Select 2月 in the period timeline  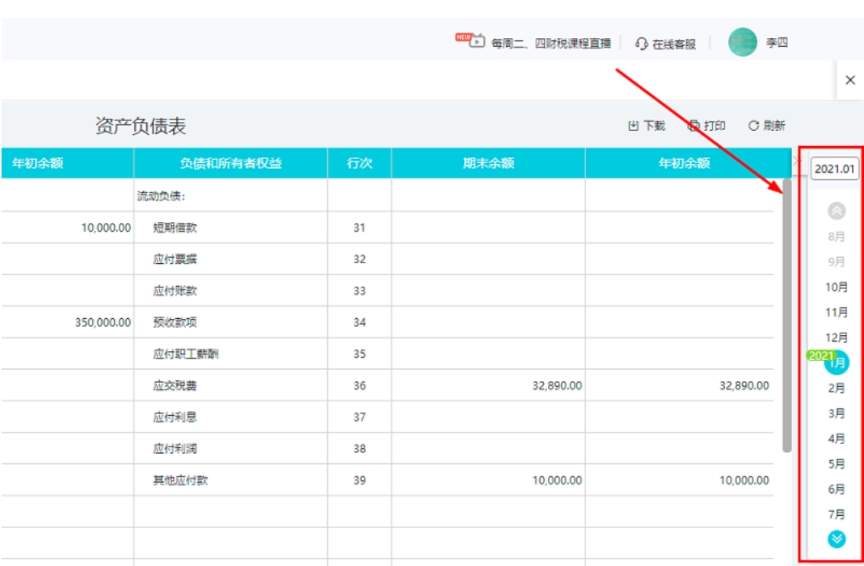[x=837, y=388]
